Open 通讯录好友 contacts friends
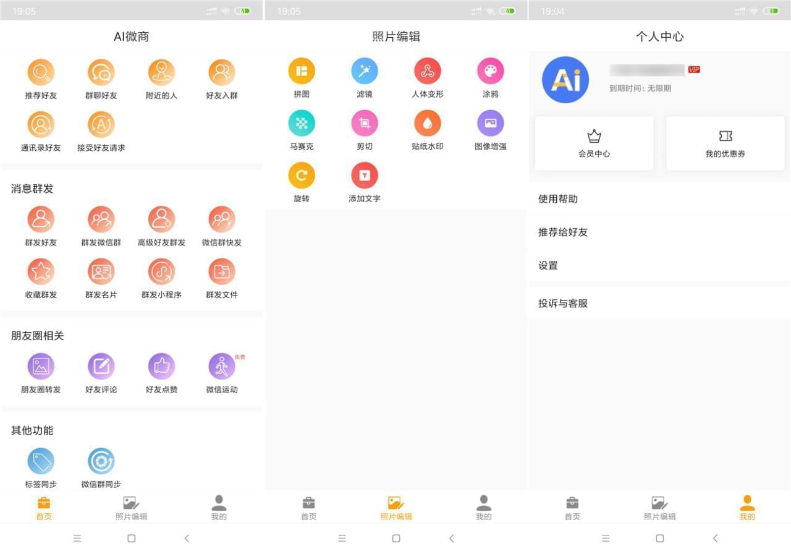This screenshot has height=554, width=791. pos(41,124)
